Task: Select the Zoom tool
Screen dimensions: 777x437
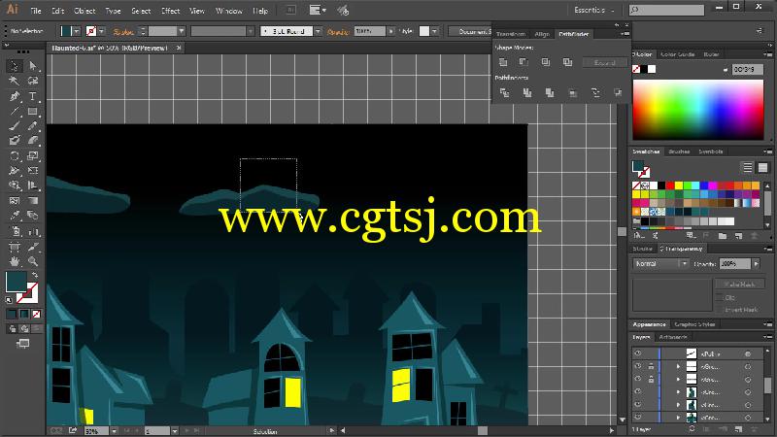Action: point(33,261)
